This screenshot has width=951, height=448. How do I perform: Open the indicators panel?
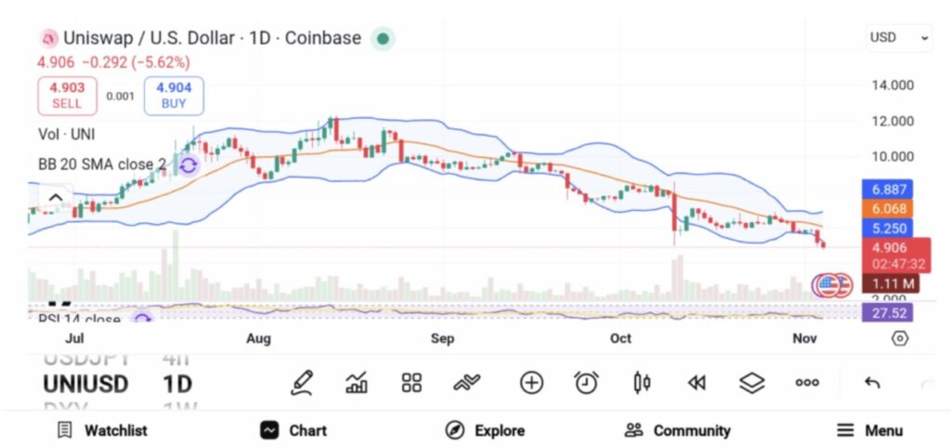tap(357, 382)
